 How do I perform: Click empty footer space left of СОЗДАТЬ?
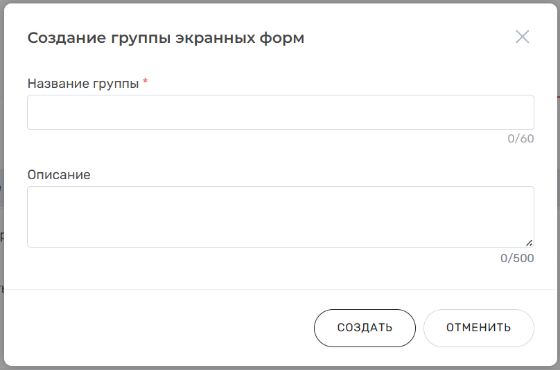(x=166, y=328)
